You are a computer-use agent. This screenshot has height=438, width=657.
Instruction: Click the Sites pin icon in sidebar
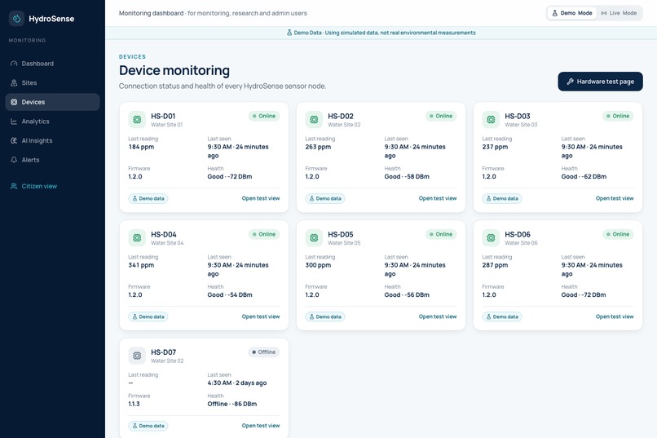click(x=14, y=83)
